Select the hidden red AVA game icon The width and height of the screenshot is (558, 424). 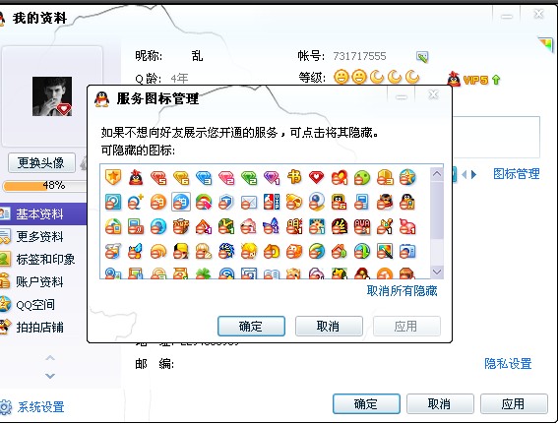click(x=362, y=226)
